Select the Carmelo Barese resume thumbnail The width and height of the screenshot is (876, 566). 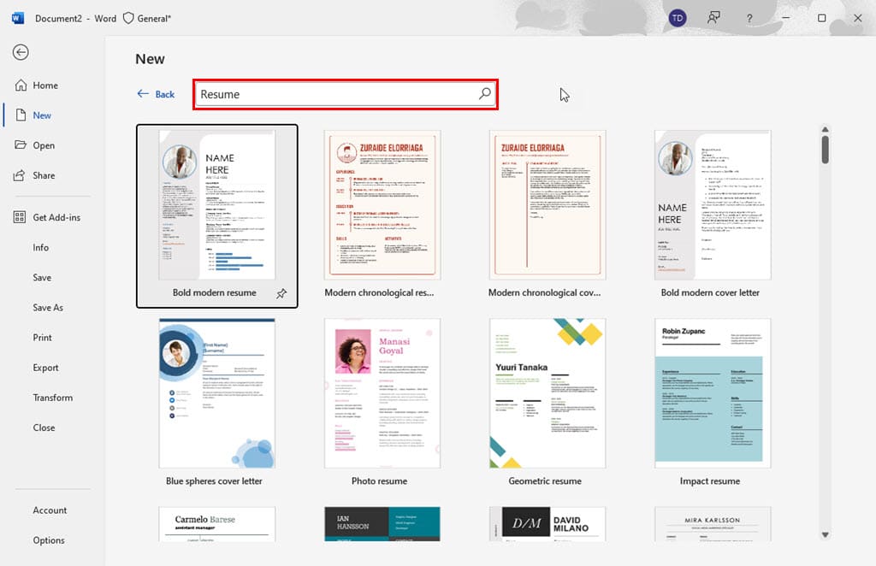[216, 524]
